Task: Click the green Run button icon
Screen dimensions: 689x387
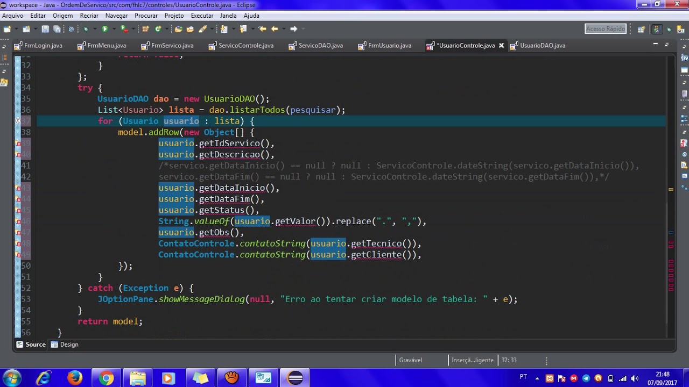Action: click(x=105, y=29)
